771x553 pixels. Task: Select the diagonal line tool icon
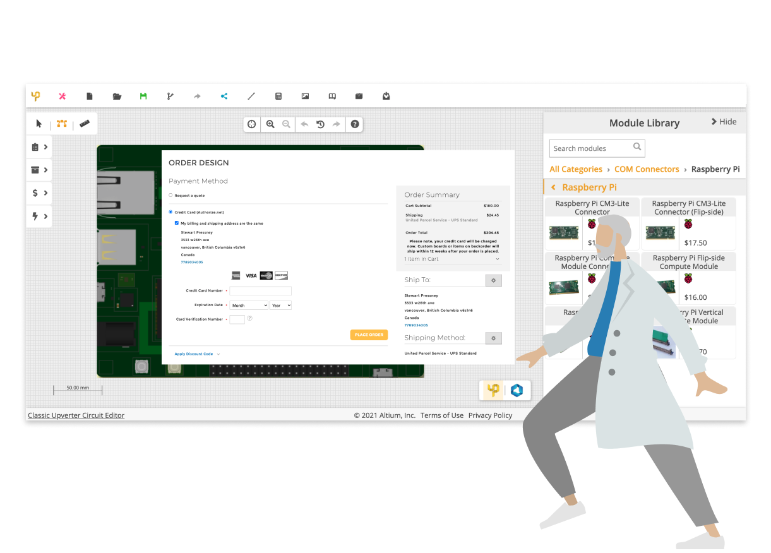(251, 96)
